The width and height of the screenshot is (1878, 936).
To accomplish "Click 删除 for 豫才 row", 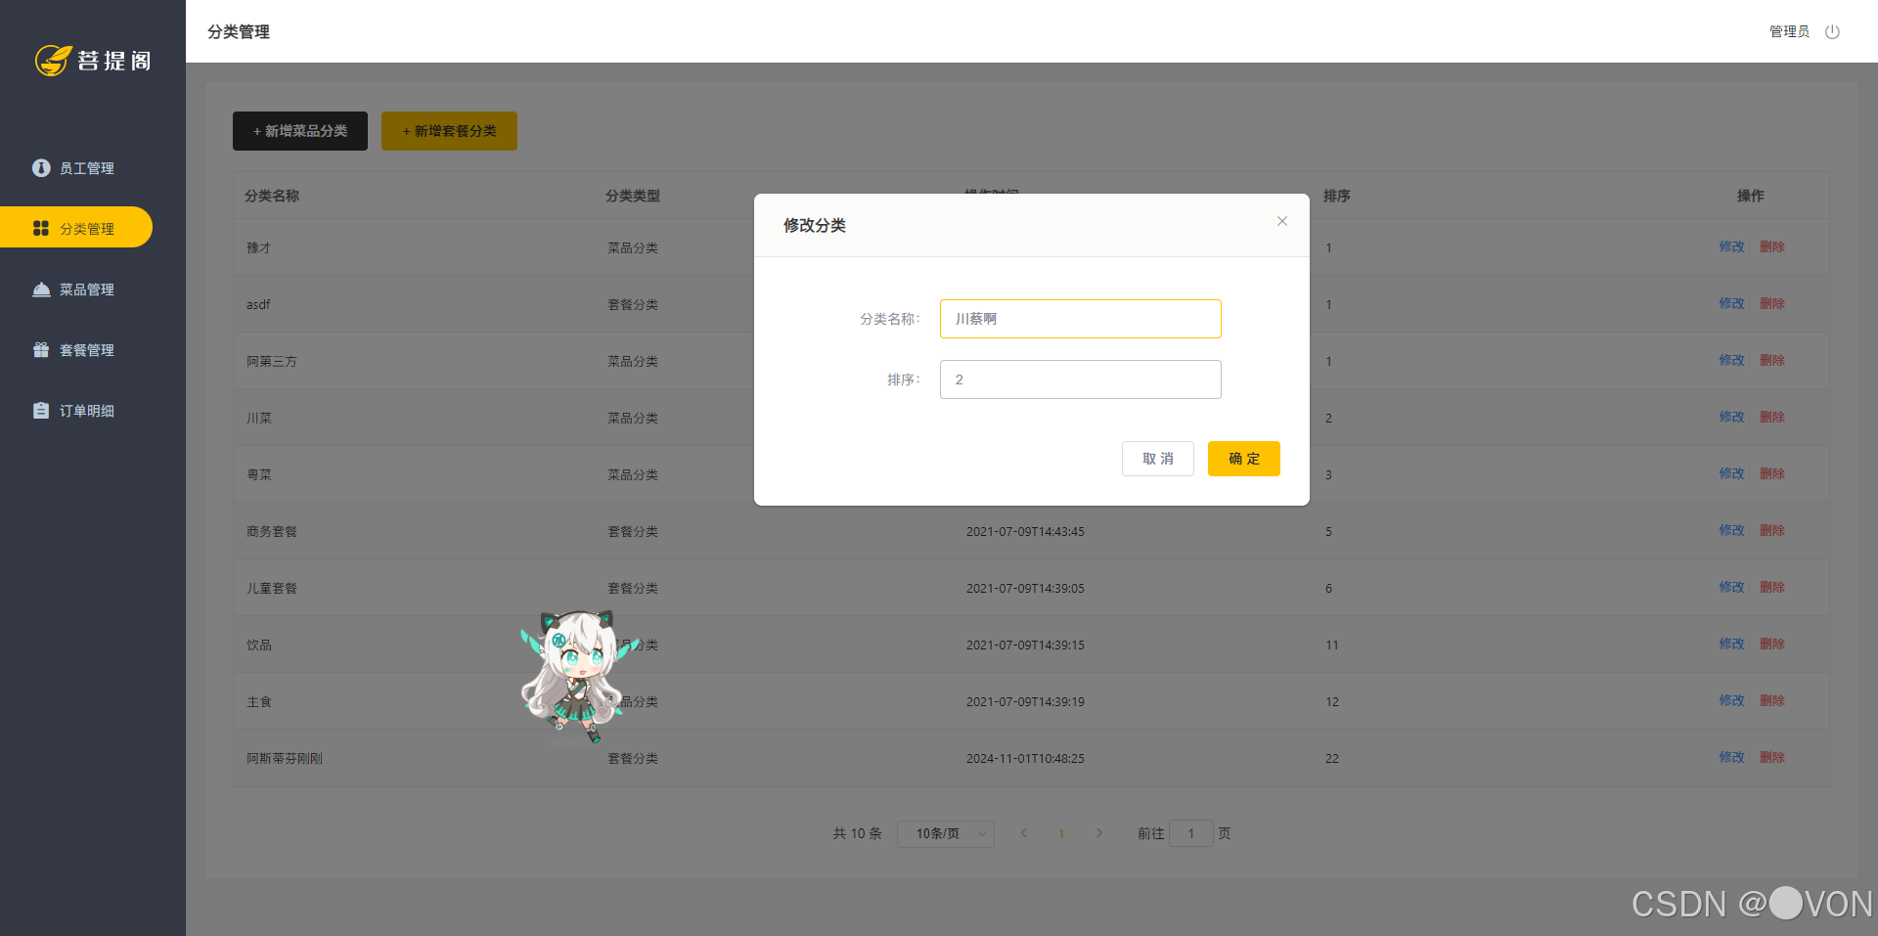I will point(1772,246).
